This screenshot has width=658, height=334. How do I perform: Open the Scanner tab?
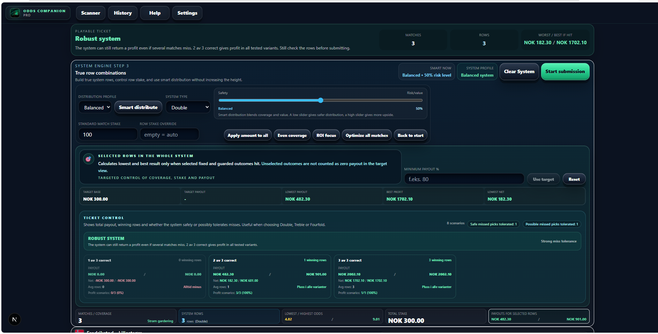point(91,13)
